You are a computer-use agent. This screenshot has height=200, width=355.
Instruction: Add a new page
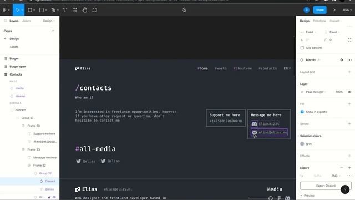click(x=53, y=31)
